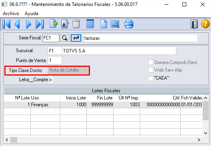The width and height of the screenshot is (211, 146).
Task: Click the Letra Compte field
Action: pyautogui.click(x=51, y=80)
